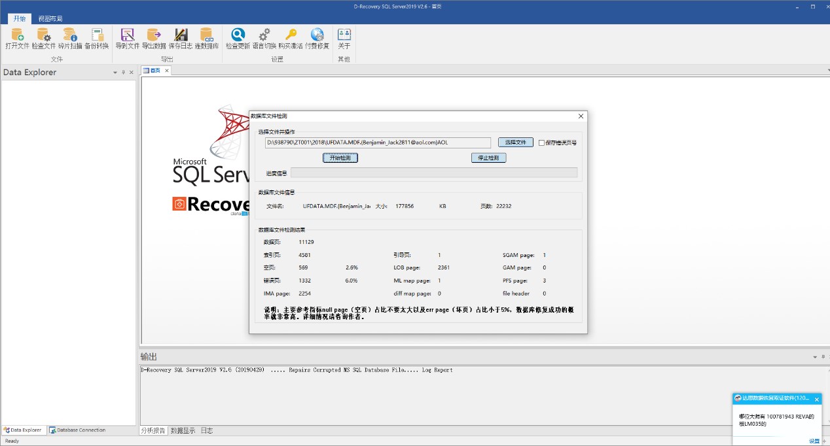Click the page count value 22232
Image resolution: width=830 pixels, height=446 pixels.
504,206
